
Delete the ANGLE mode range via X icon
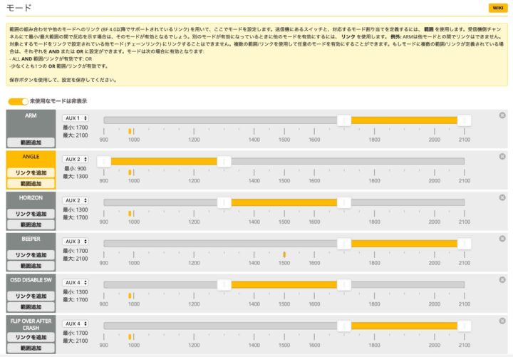[502, 156]
